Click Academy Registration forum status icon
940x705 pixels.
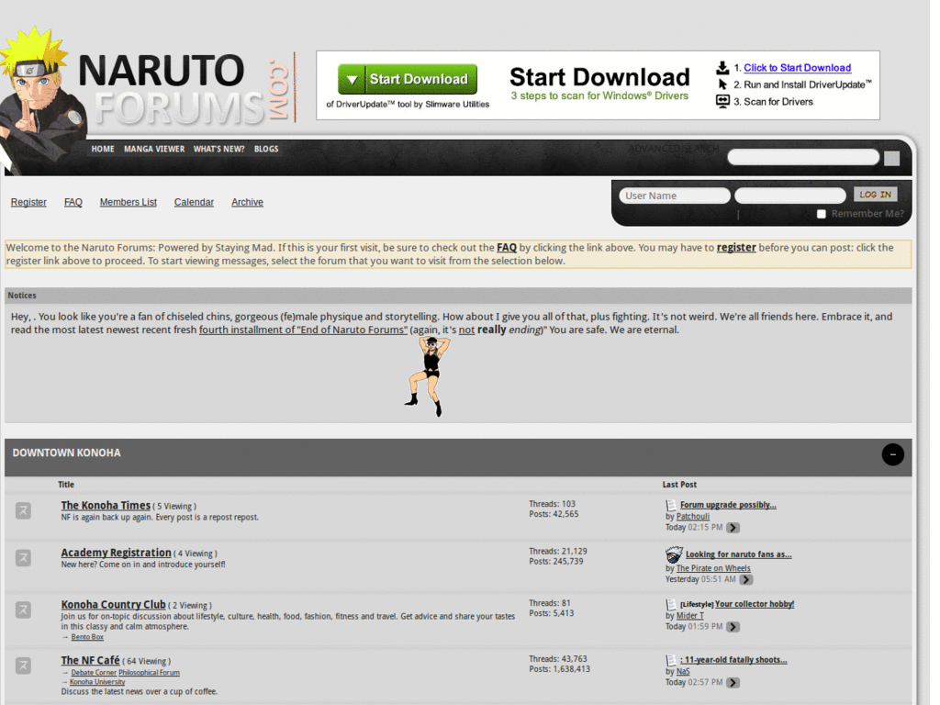click(x=23, y=558)
